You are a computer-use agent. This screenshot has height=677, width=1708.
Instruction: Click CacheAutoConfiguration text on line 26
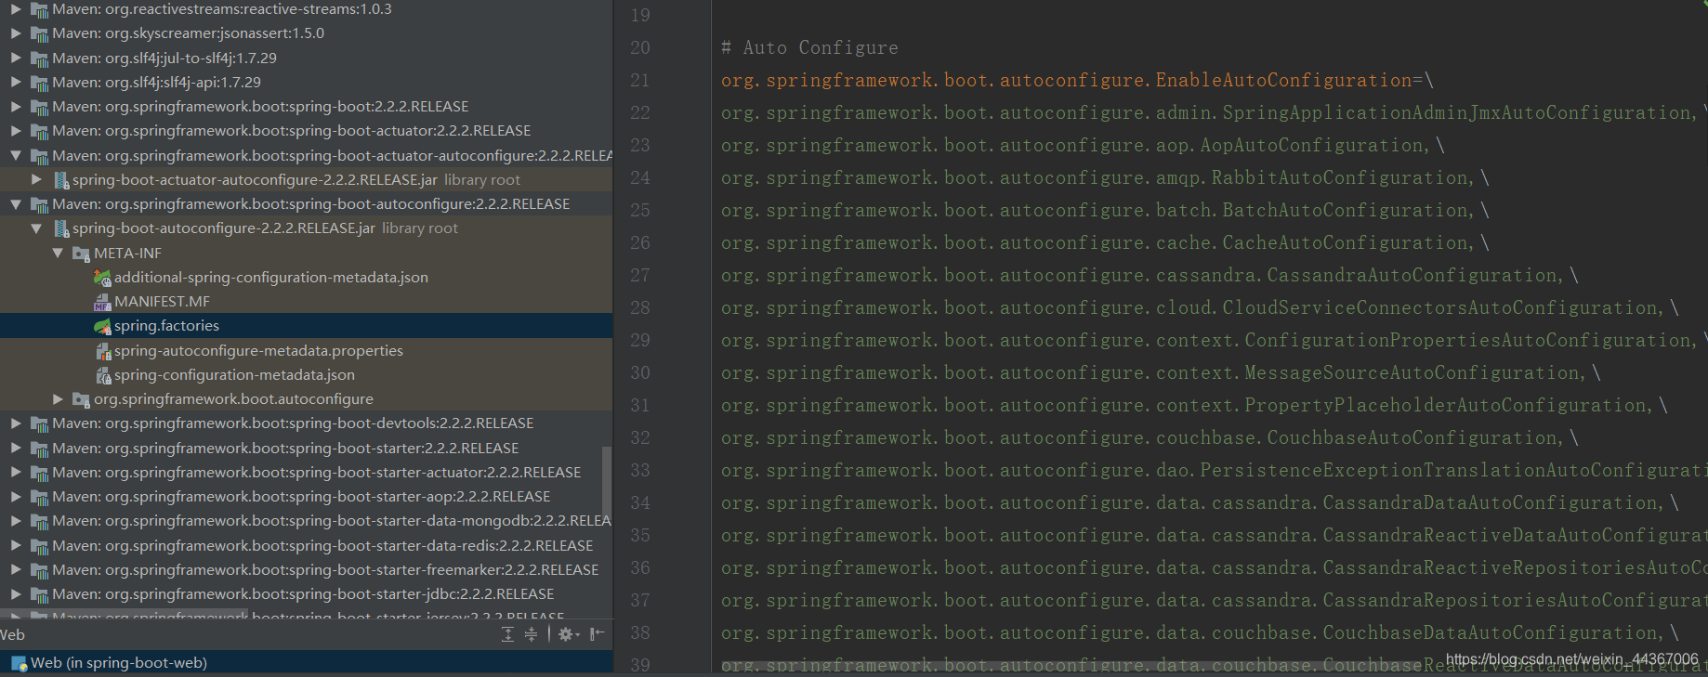1346,242
